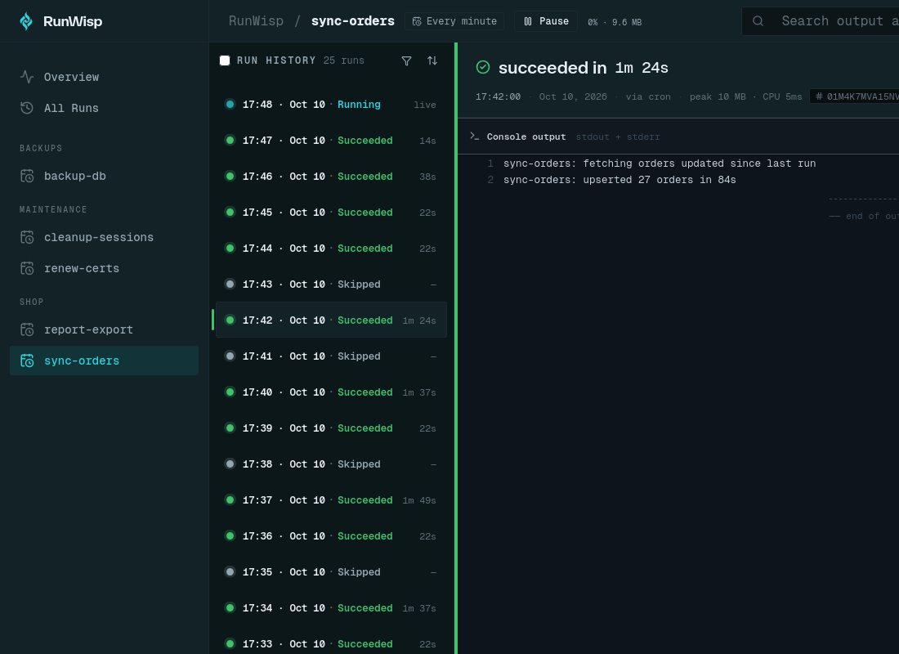Toggle run history sort order arrows
This screenshot has width=899, height=654.
click(x=432, y=60)
